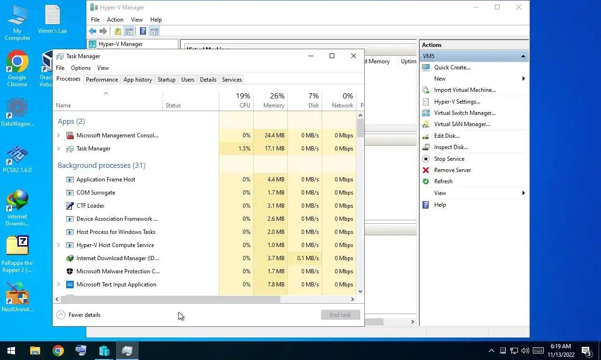Viewport: 601px width, 360px height.
Task: Expand the Microsoft Management Console process row
Action: click(x=59, y=135)
